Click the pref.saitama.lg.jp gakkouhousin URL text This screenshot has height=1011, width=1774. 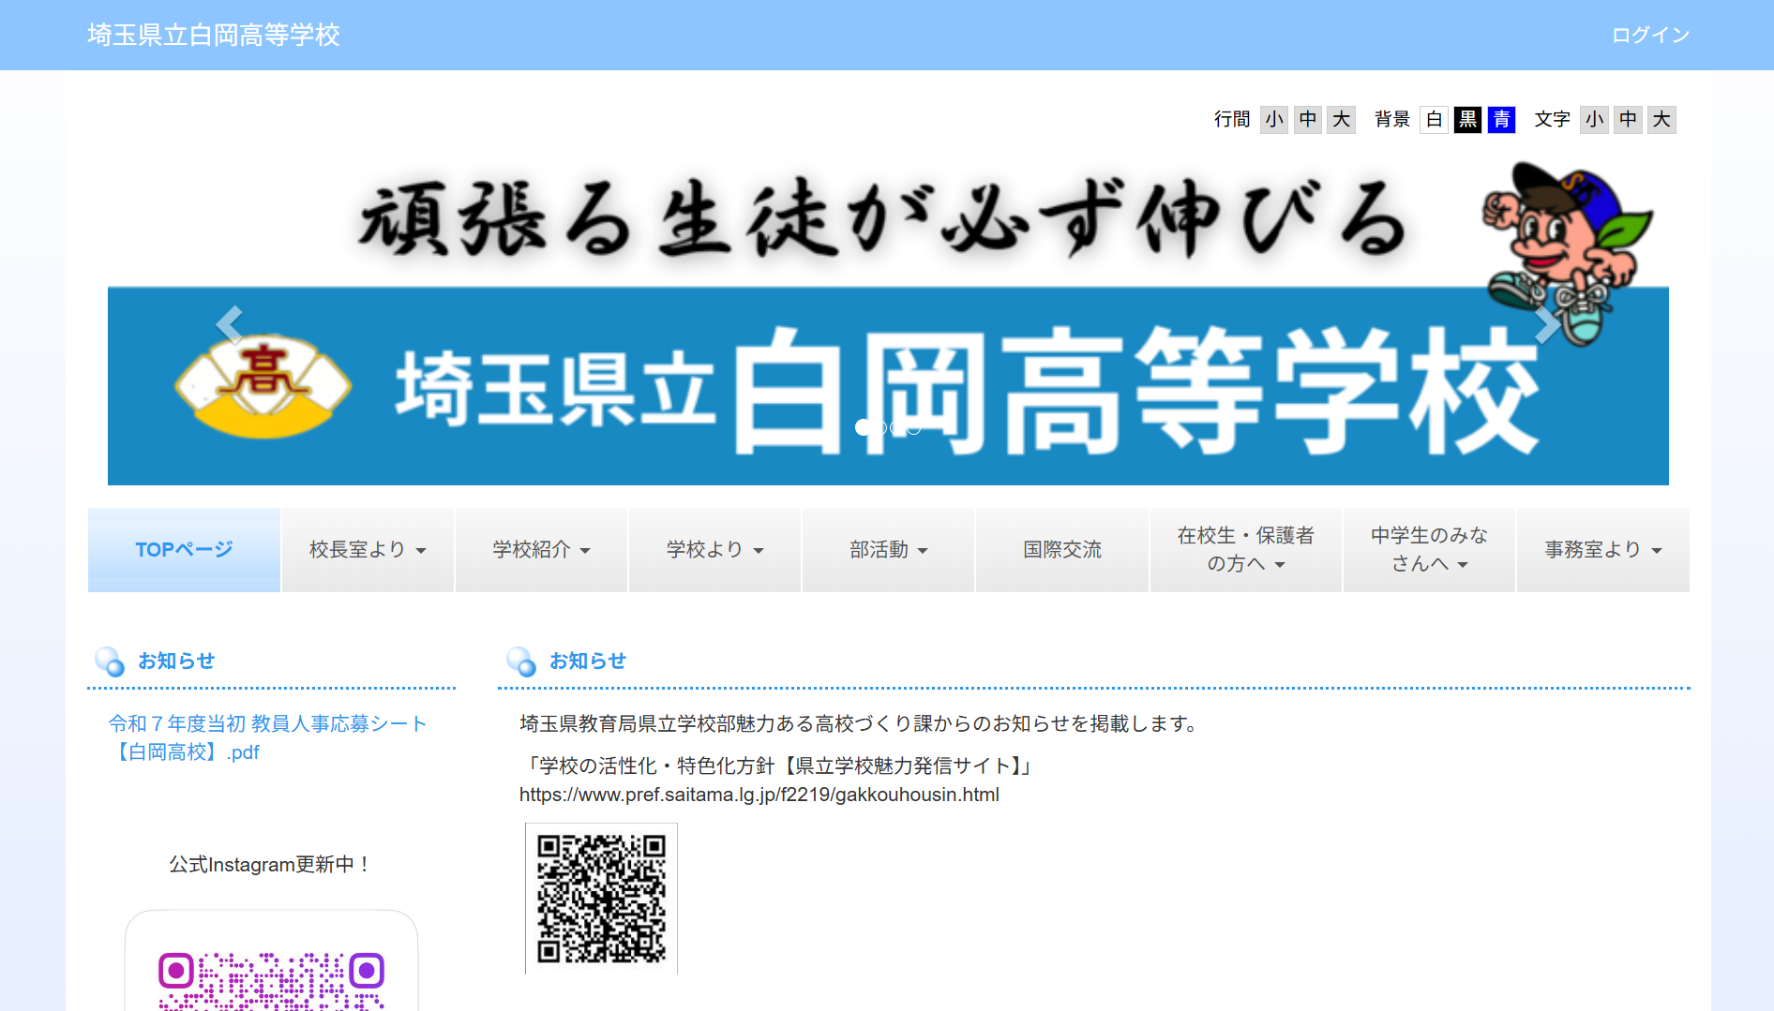pos(759,795)
